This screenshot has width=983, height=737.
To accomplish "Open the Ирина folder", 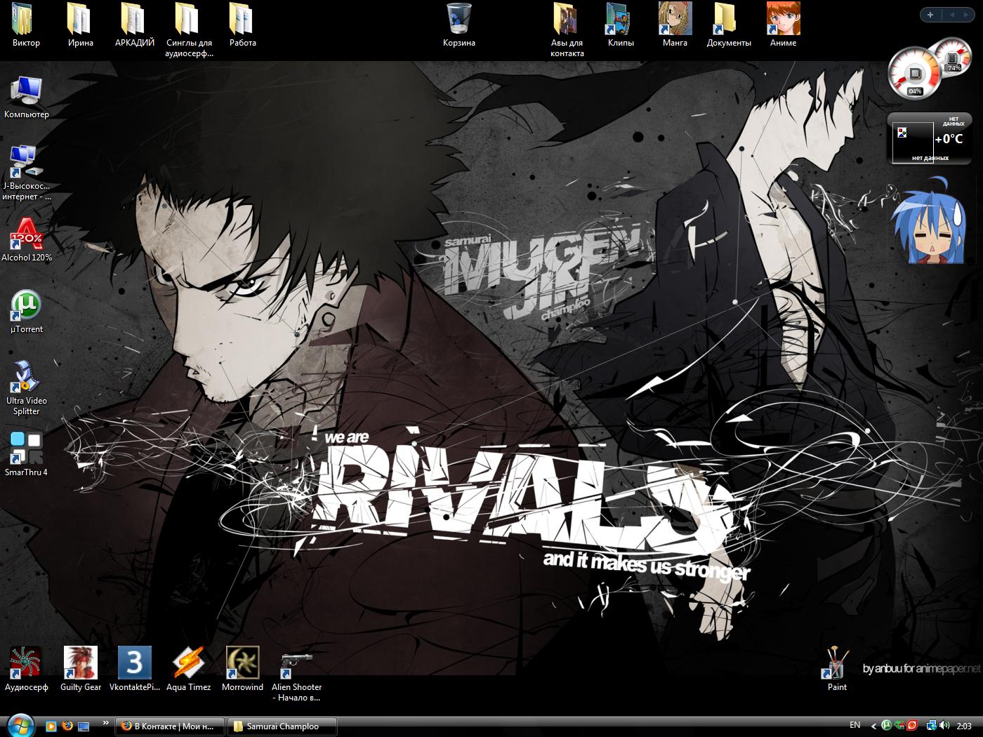I will (x=80, y=25).
